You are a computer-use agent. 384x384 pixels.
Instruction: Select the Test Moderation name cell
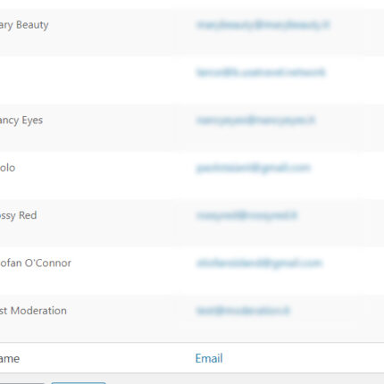(x=33, y=311)
